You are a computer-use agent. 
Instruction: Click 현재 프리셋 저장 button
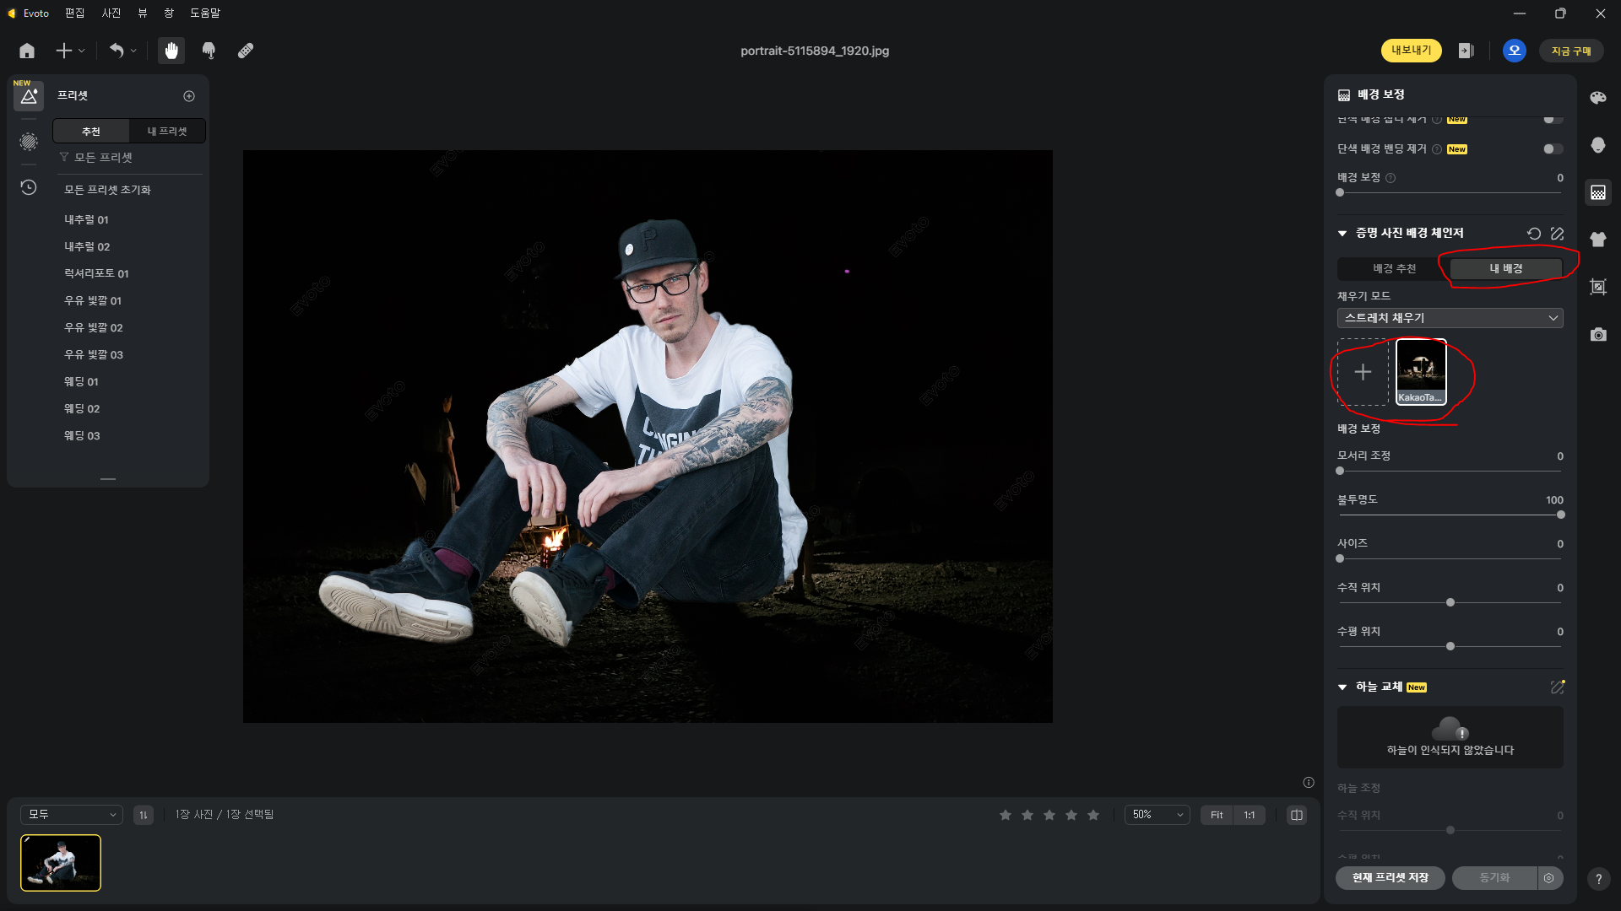pos(1390,878)
